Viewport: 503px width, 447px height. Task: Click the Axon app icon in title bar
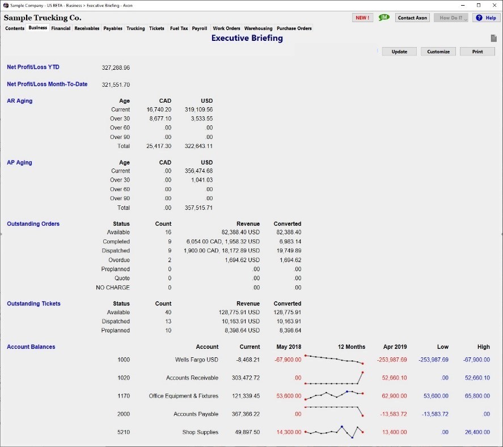pyautogui.click(x=5, y=5)
